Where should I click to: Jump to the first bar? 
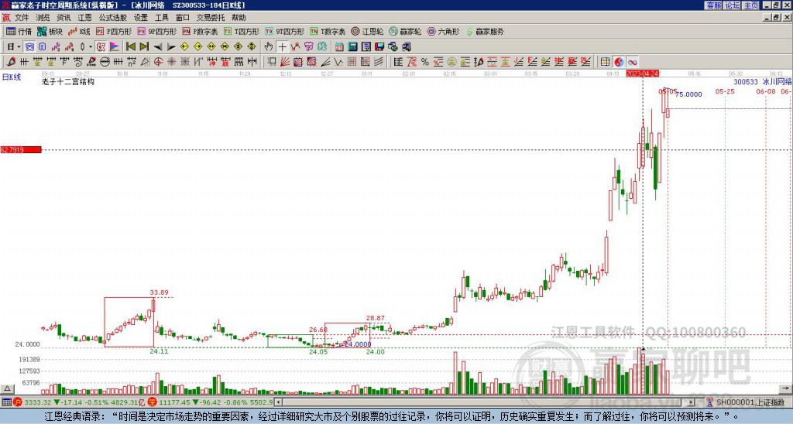click(130, 47)
